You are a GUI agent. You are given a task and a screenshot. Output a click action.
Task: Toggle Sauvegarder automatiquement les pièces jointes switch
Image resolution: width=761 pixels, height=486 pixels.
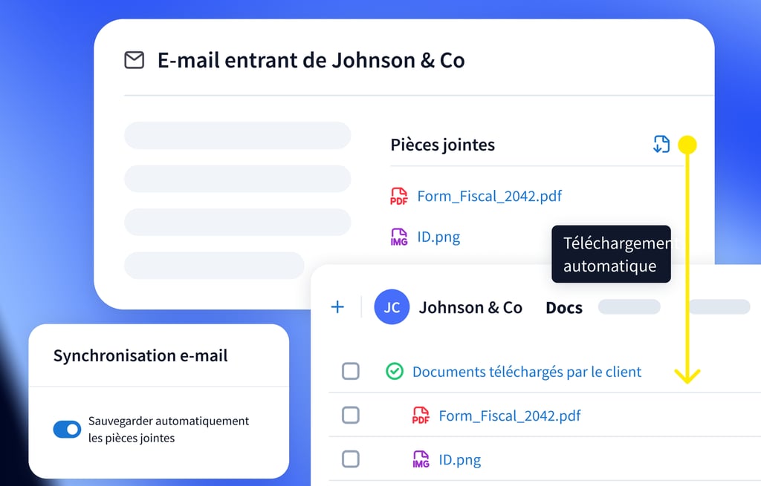pyautogui.click(x=67, y=429)
